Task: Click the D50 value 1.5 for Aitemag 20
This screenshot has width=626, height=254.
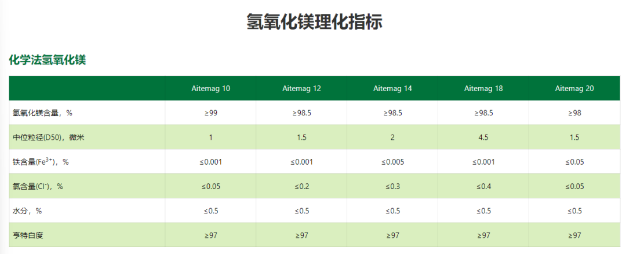Action: (574, 137)
